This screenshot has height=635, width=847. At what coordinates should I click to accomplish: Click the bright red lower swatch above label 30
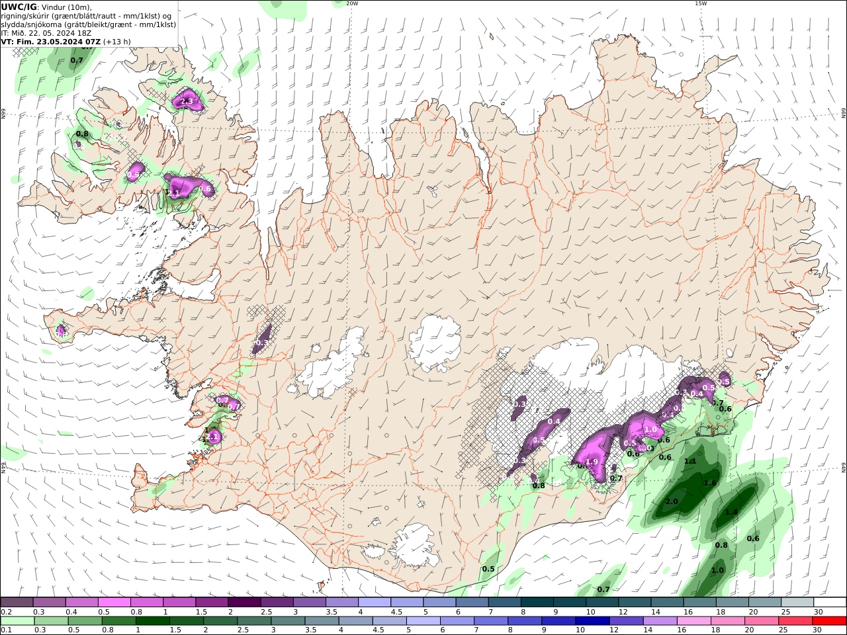click(x=829, y=621)
